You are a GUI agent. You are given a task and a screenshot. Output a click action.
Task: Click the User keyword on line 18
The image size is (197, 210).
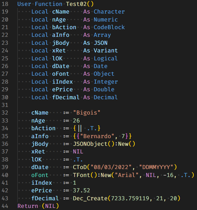tap(24, 4)
